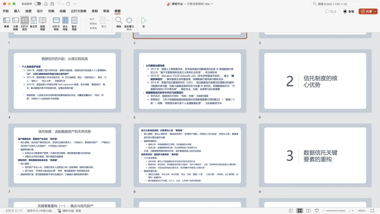The image size is (380, 214).
Task: Open Notes Page (备注页) view
Action: click(x=34, y=23)
